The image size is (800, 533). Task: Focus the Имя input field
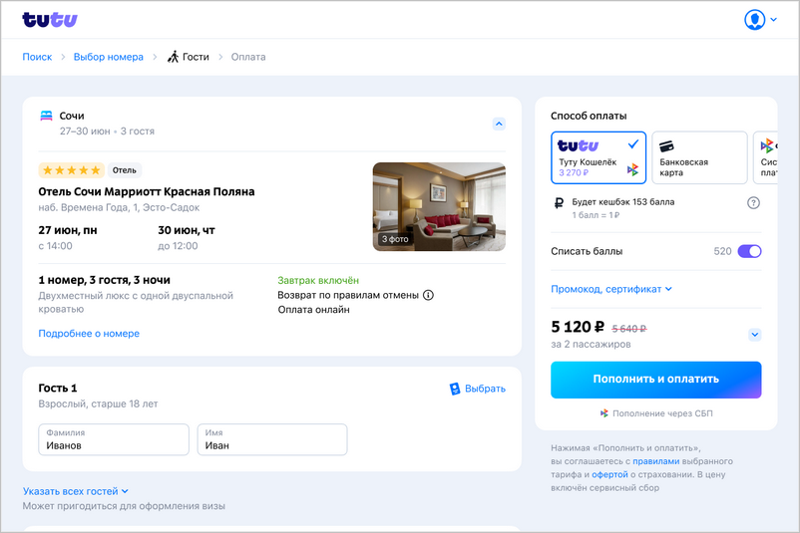(x=272, y=439)
